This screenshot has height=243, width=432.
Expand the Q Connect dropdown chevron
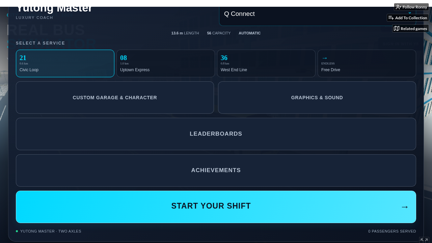[x=410, y=13]
